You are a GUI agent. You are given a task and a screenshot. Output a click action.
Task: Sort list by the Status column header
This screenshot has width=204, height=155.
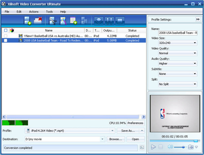pyautogui.click(x=132, y=31)
